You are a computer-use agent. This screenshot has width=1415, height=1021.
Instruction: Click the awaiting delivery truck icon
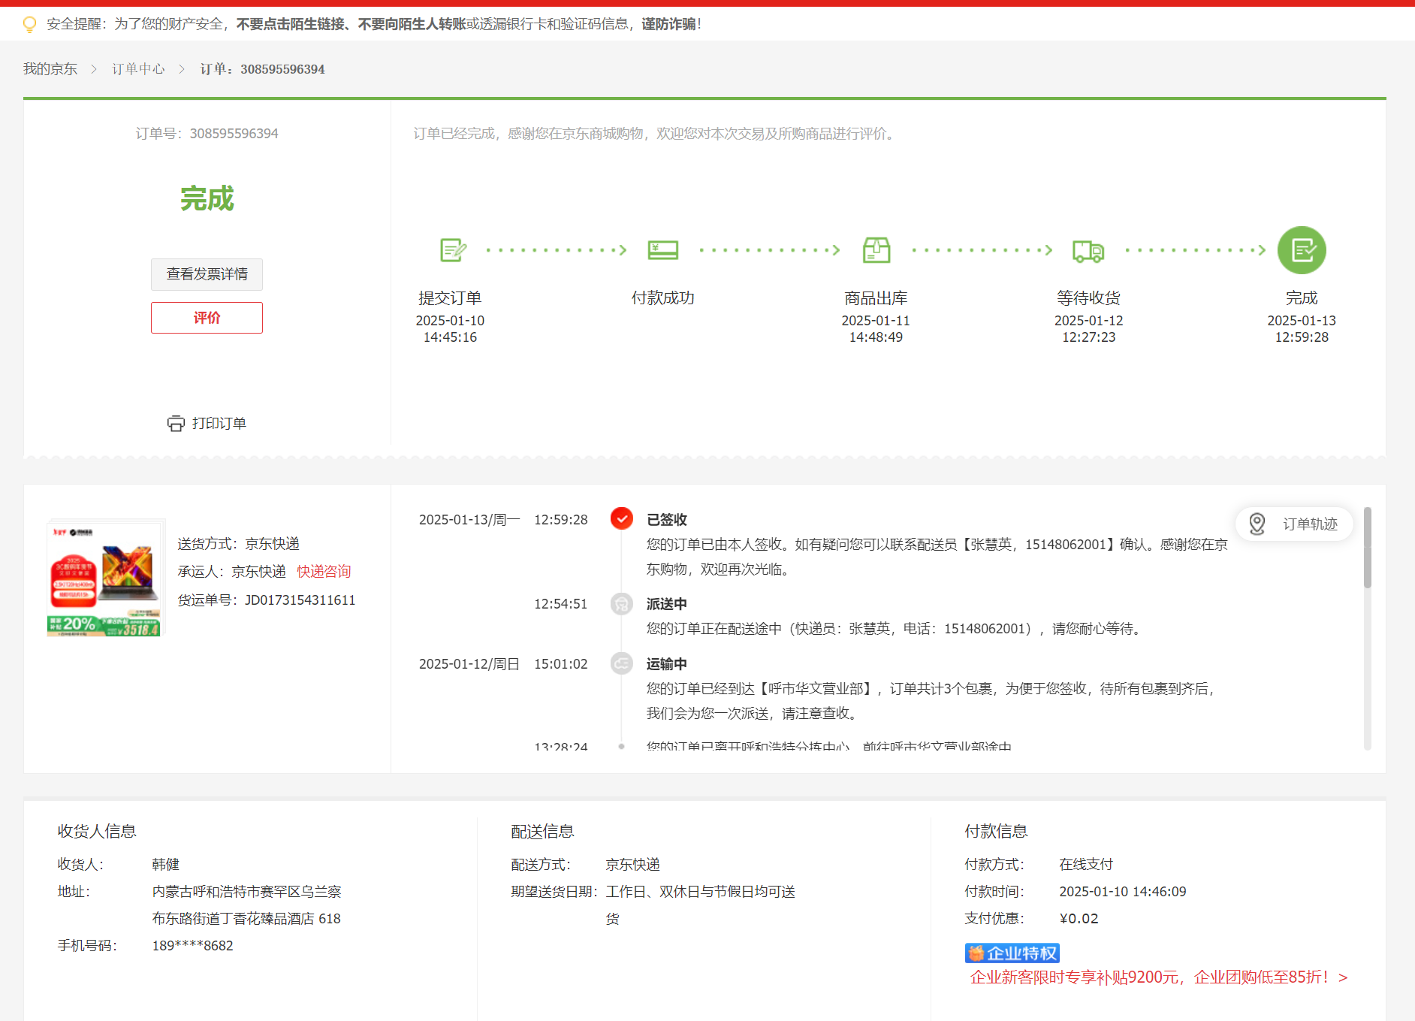1088,250
